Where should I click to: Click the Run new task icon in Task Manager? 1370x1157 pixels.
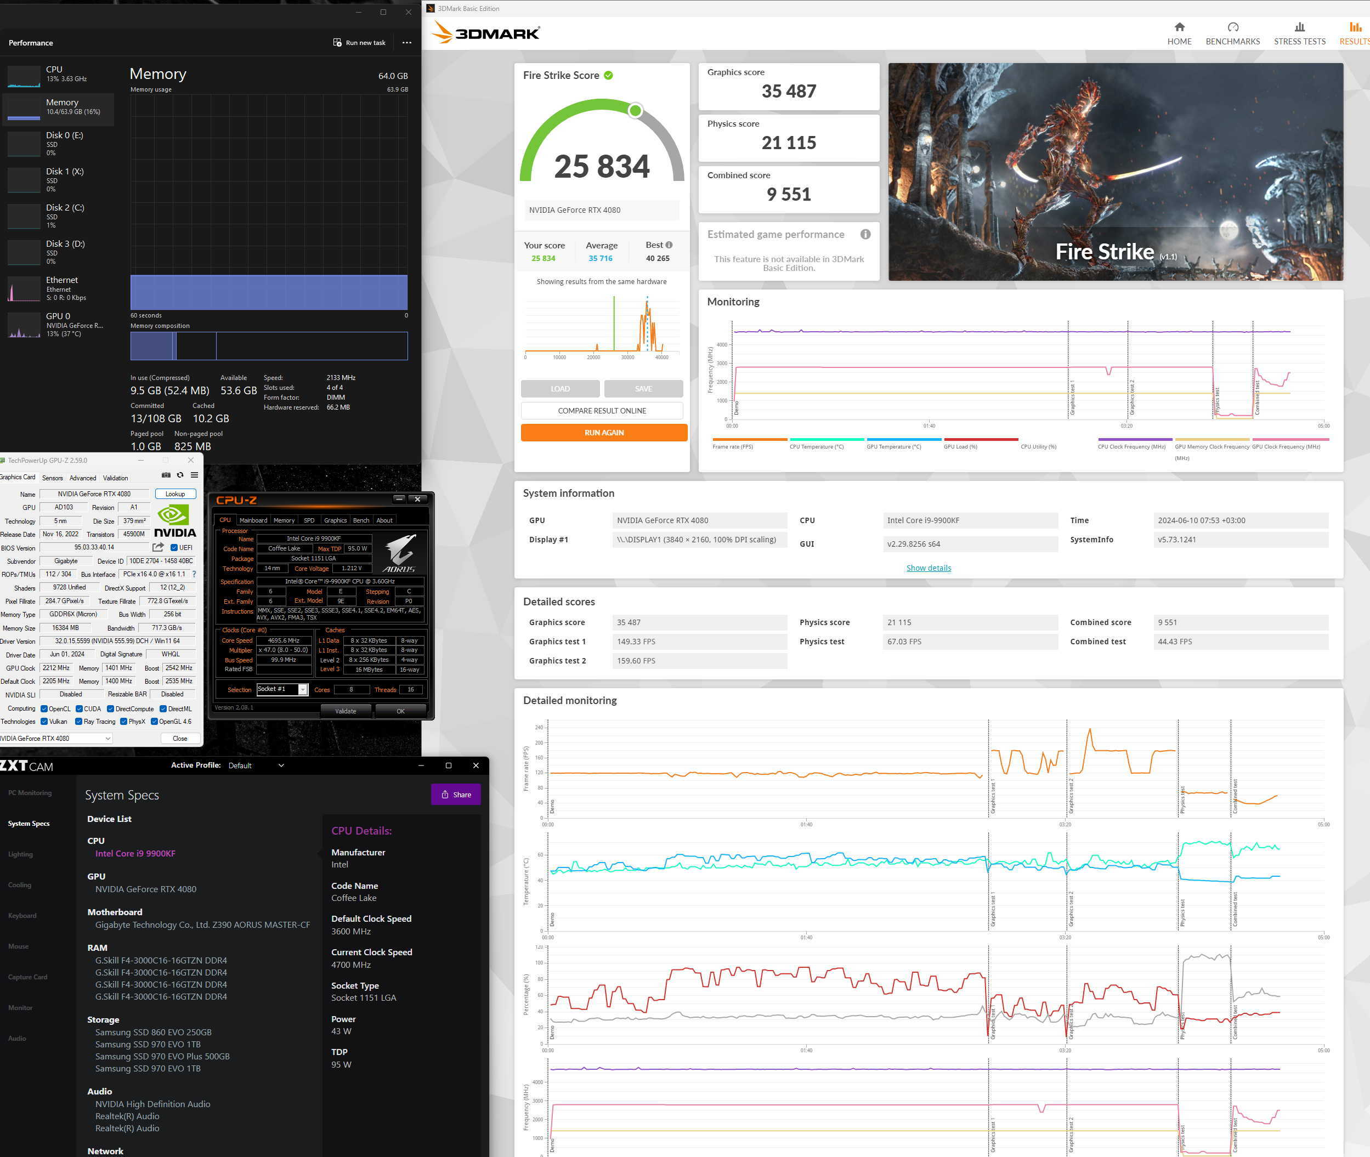click(337, 42)
